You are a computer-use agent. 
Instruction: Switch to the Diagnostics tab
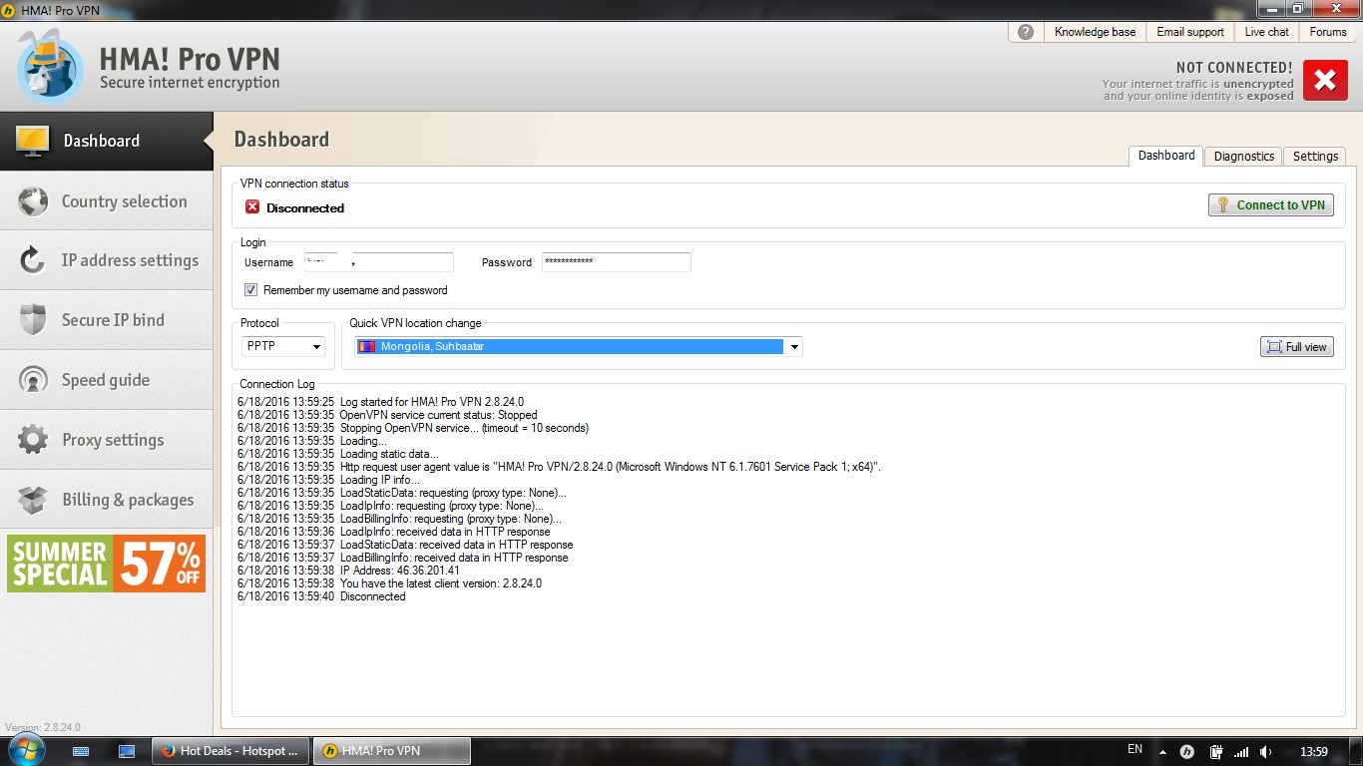pyautogui.click(x=1244, y=156)
